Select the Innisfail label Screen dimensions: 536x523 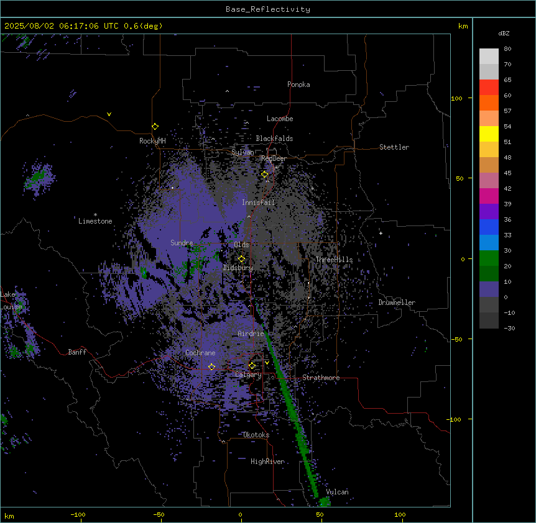tap(258, 202)
